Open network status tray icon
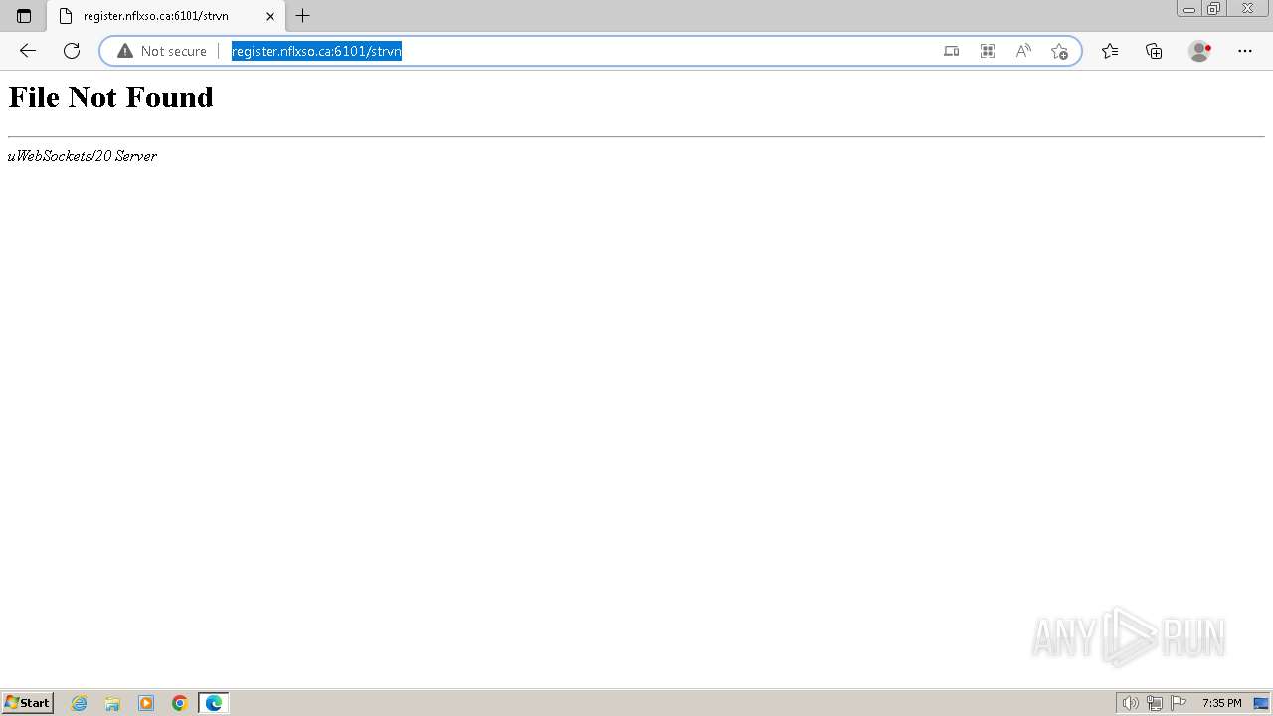Viewport: 1273px width, 716px height. [1155, 703]
